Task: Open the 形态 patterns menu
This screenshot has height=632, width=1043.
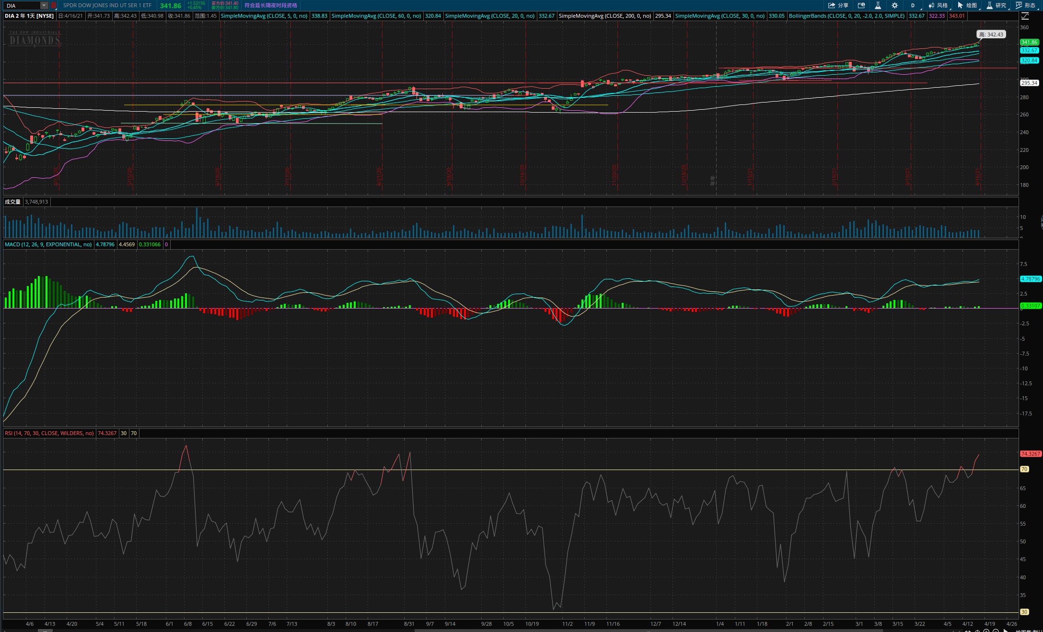Action: pos(1025,5)
